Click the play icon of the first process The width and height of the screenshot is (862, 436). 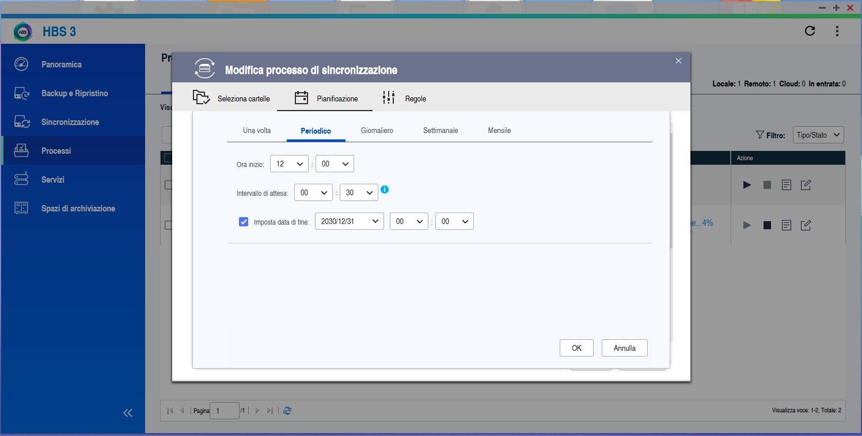(747, 185)
